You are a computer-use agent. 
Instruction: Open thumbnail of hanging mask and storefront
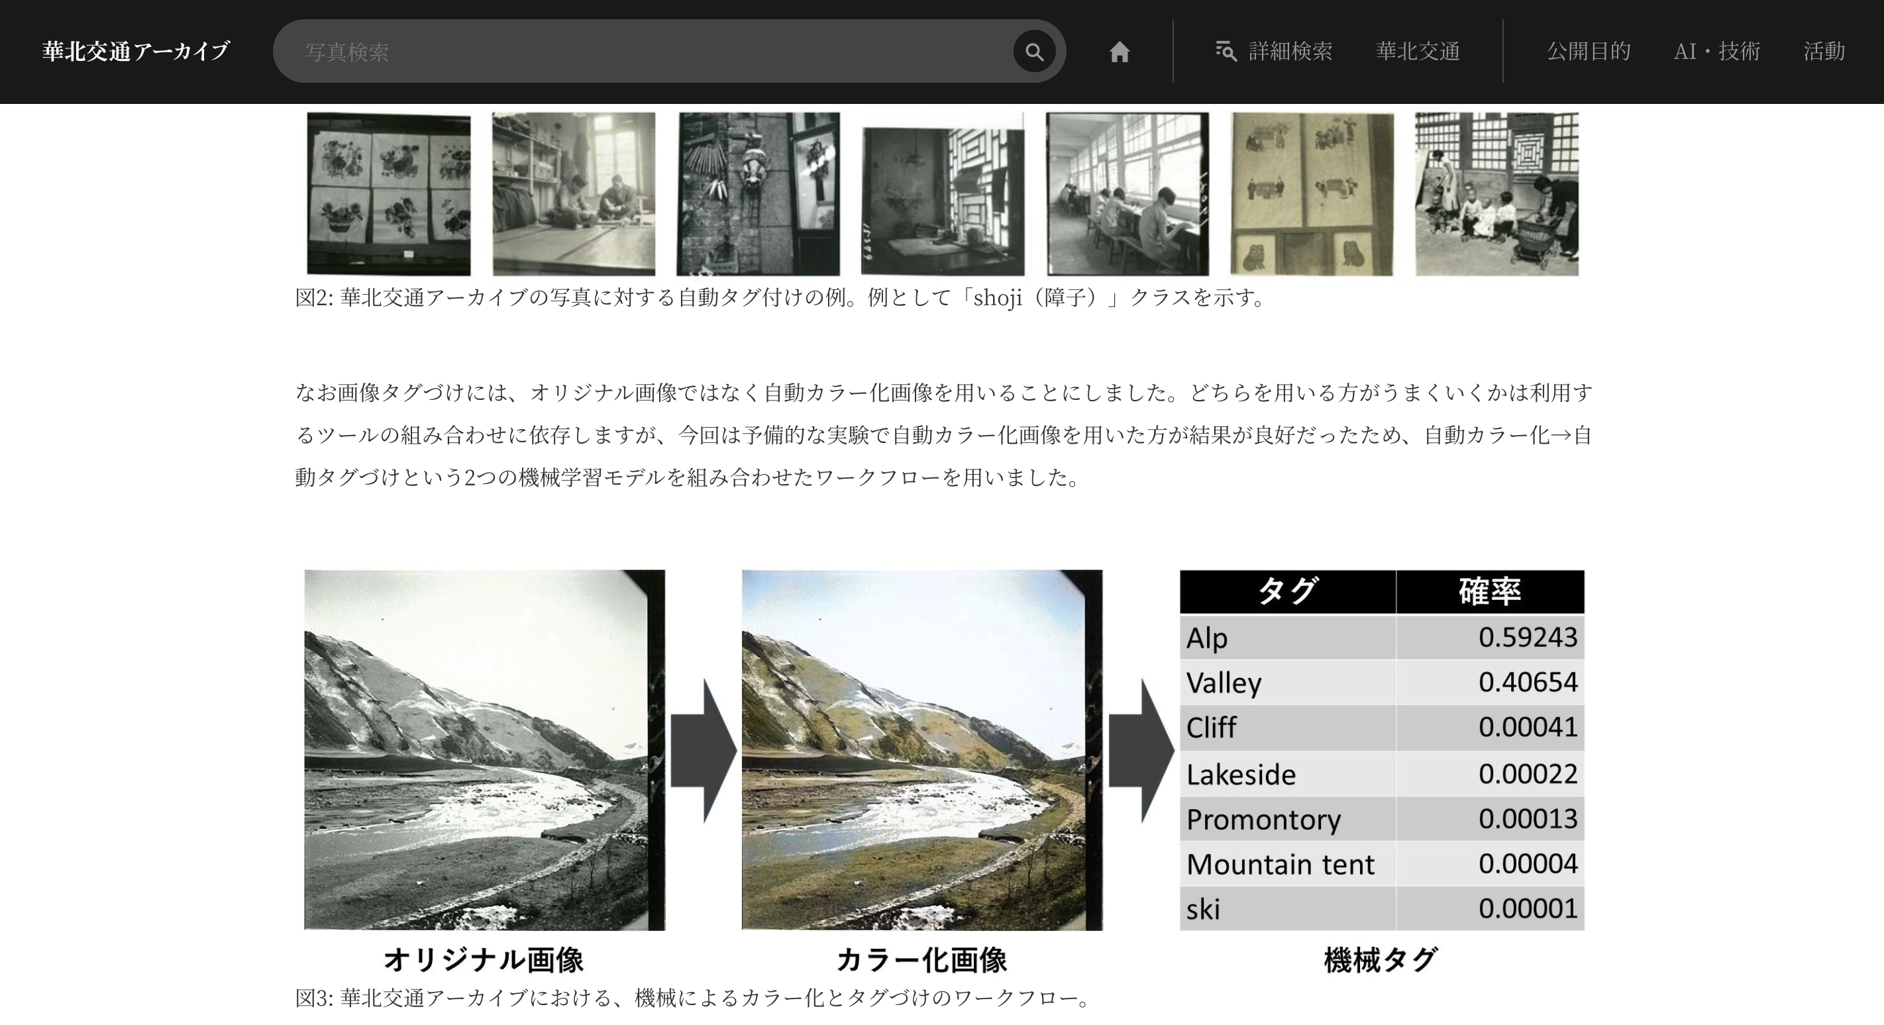coord(758,194)
